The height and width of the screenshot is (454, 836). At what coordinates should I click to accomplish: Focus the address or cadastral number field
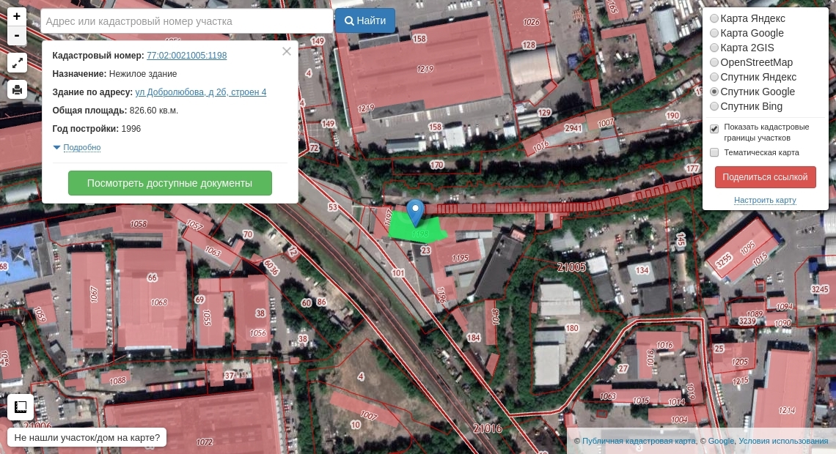[x=186, y=21]
